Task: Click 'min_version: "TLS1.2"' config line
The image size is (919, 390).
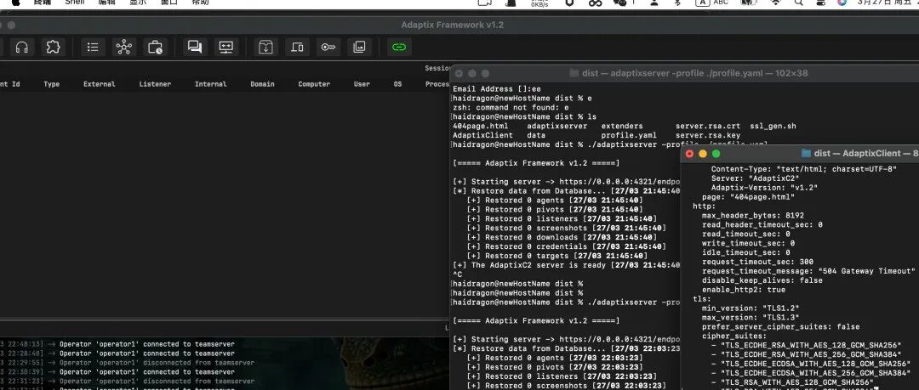Action: click(x=751, y=308)
